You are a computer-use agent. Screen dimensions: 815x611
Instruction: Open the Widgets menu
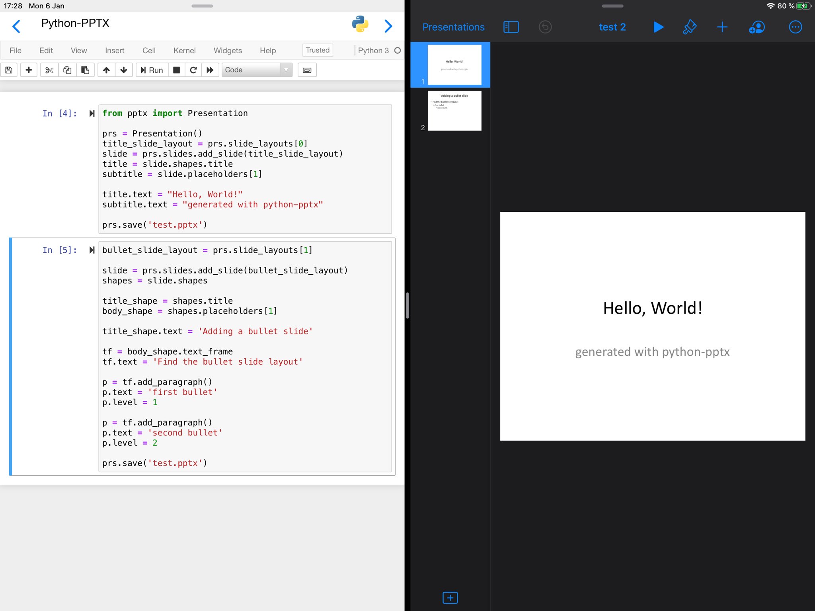228,51
